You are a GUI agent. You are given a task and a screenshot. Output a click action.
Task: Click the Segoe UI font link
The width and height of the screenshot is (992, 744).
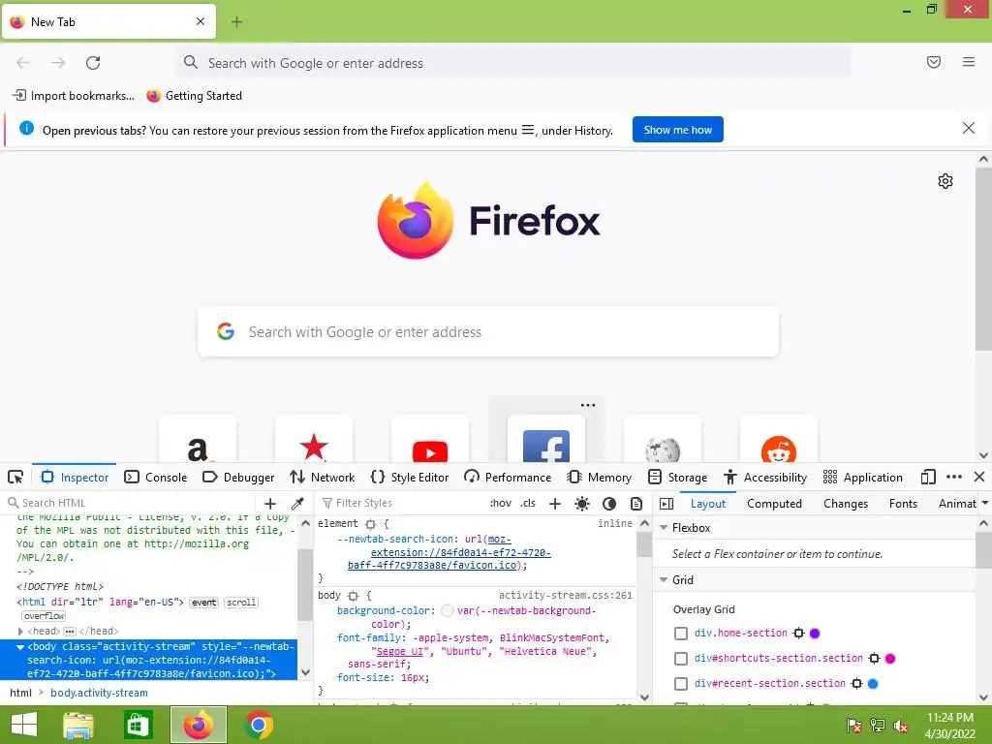tap(400, 652)
